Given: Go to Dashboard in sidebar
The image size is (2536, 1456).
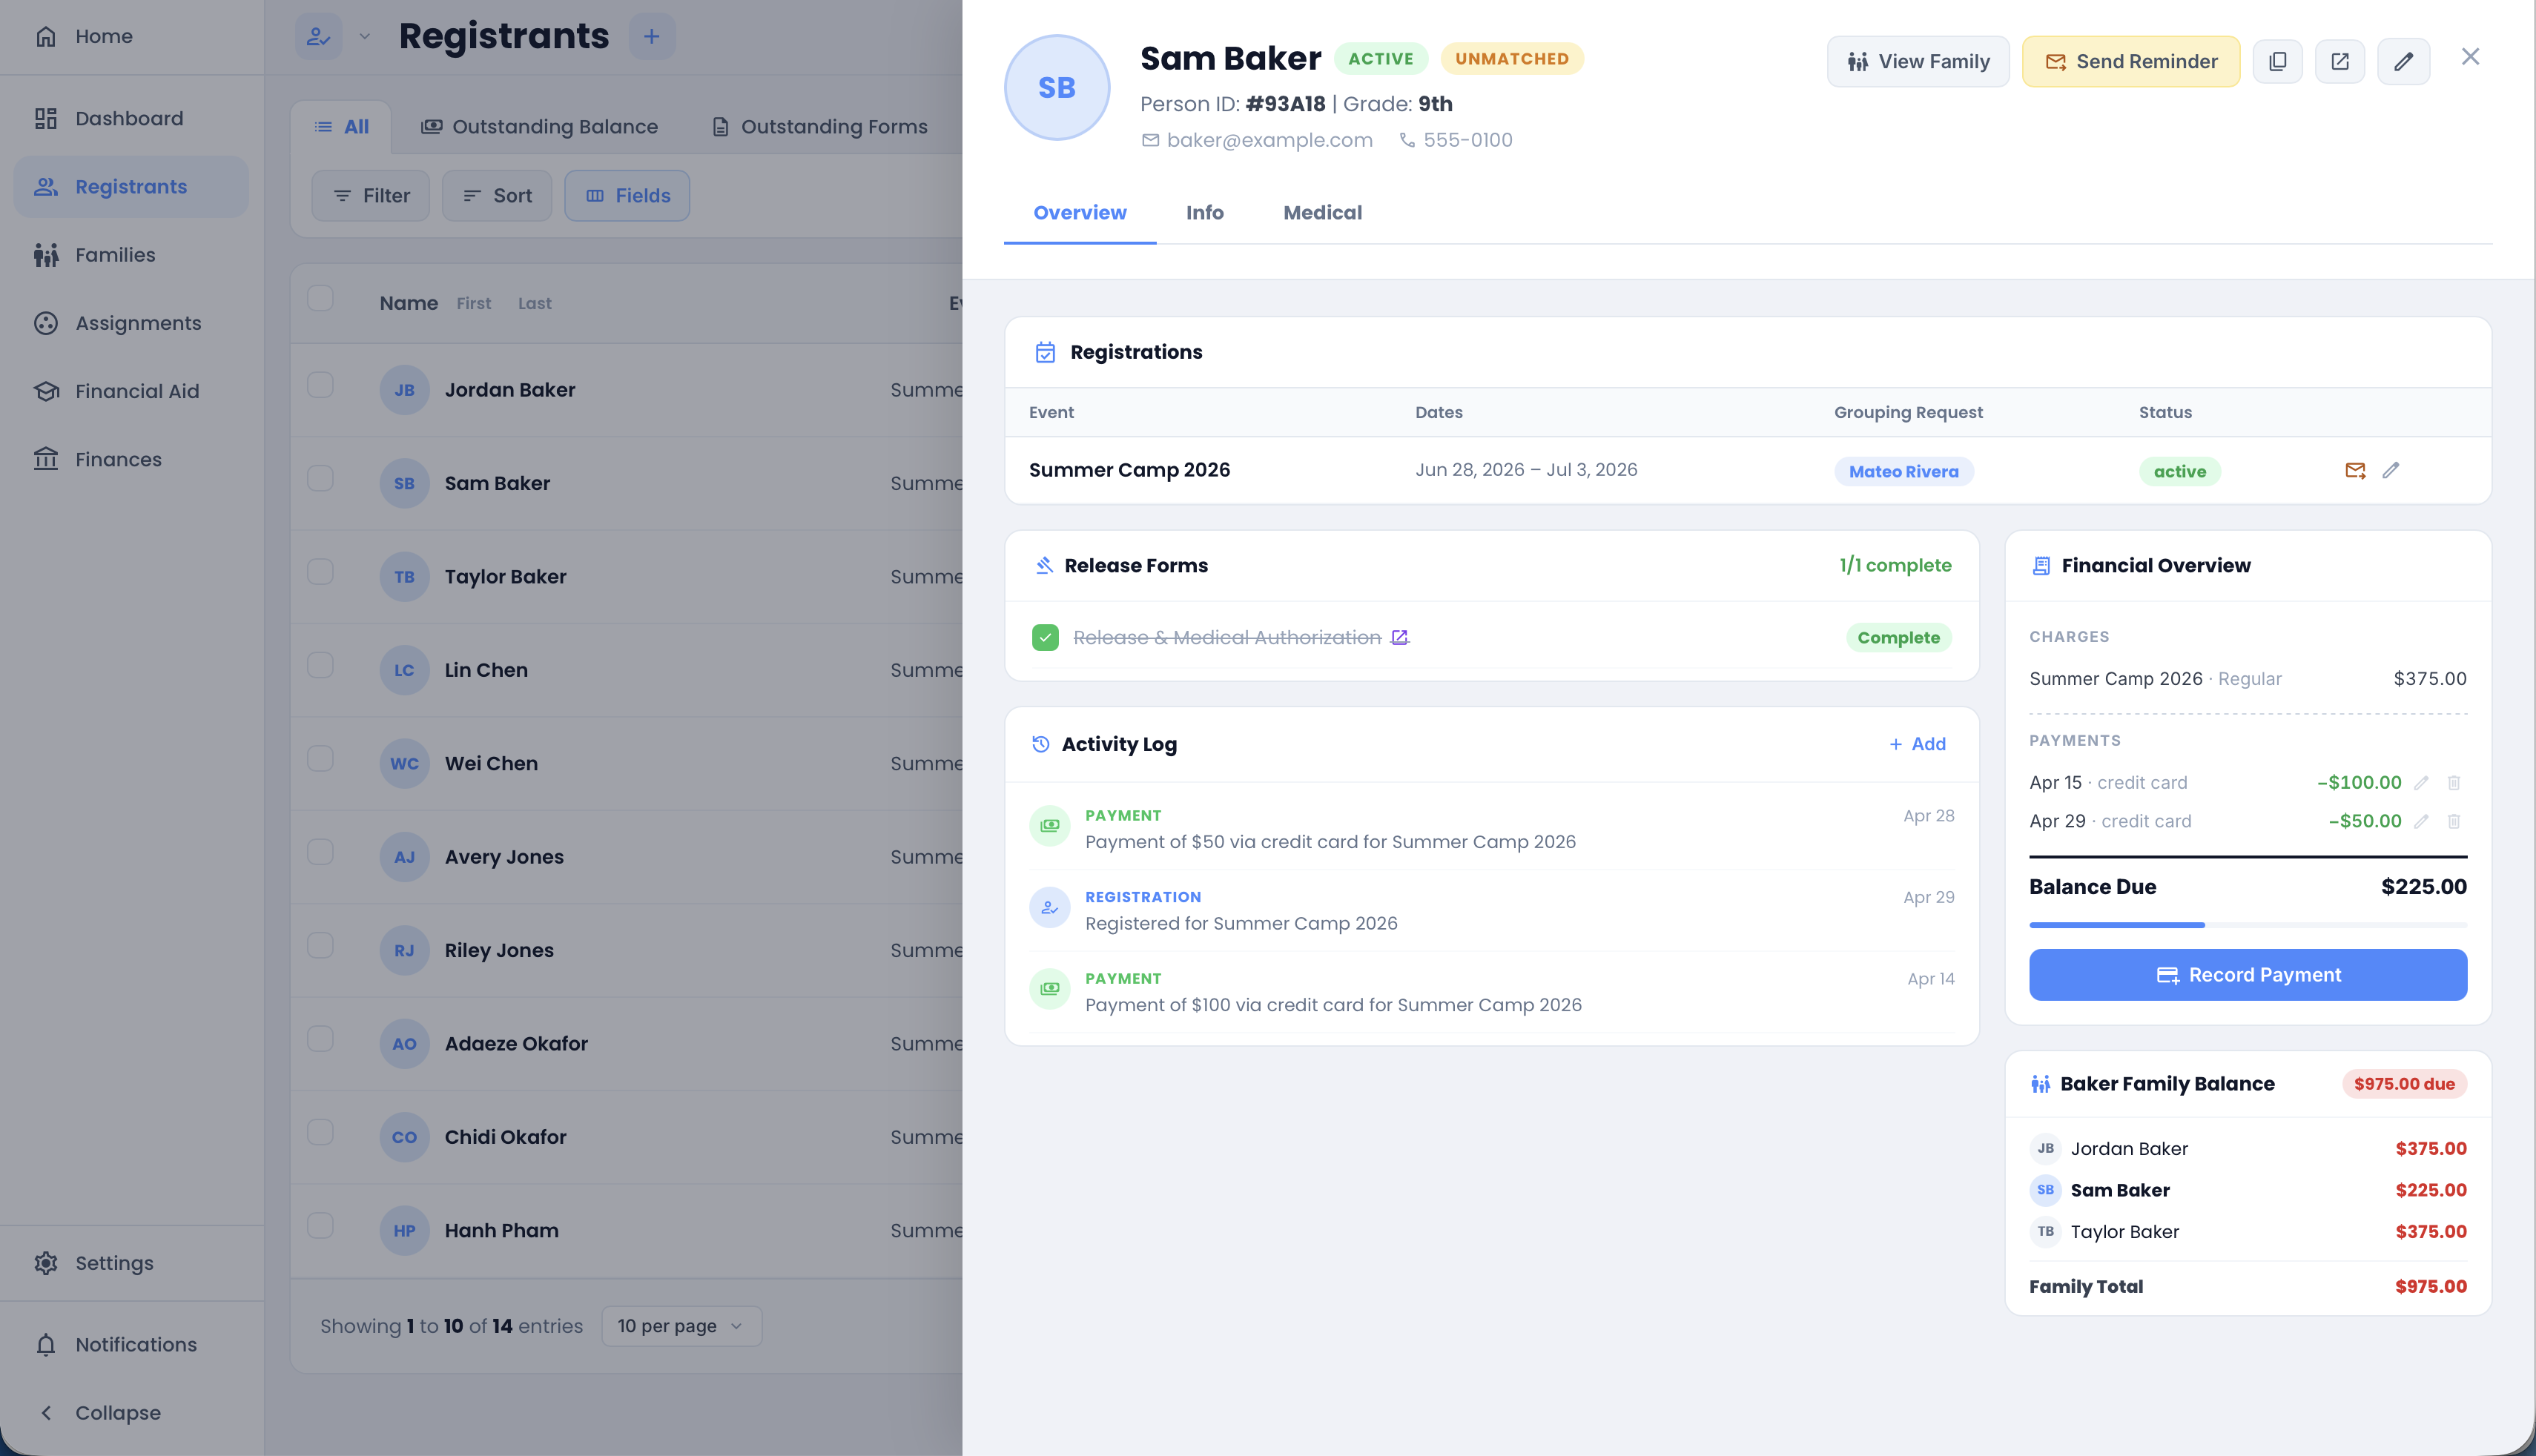Looking at the screenshot, I should 132,118.
